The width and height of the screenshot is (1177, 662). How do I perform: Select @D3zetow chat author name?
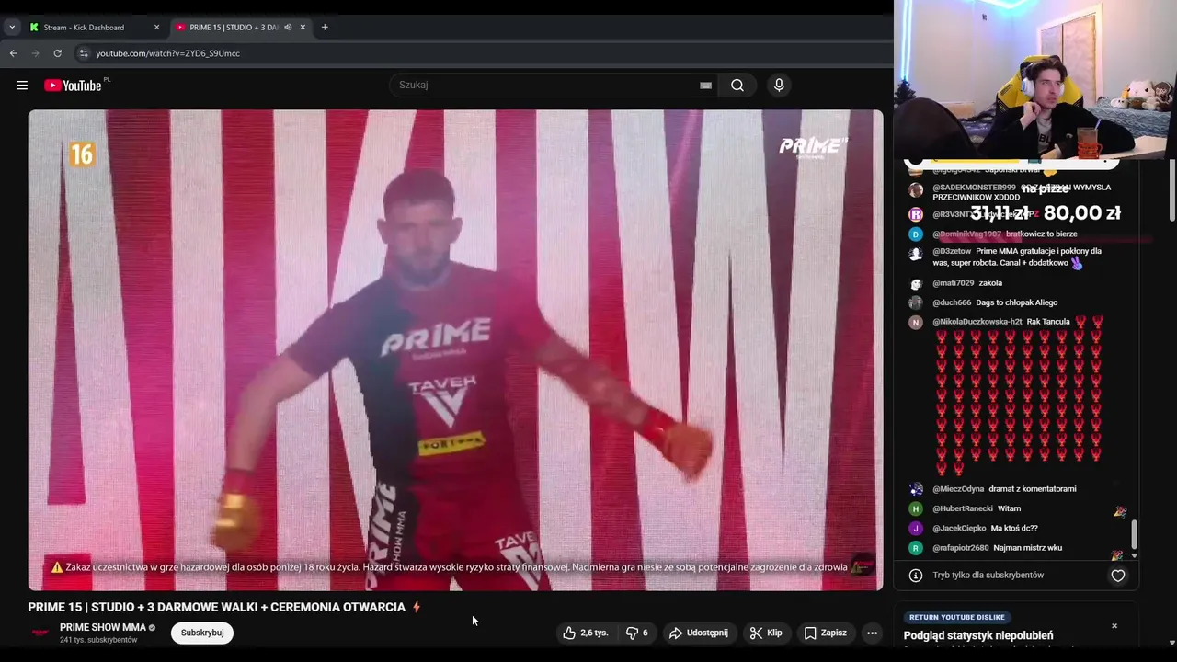[x=952, y=251]
